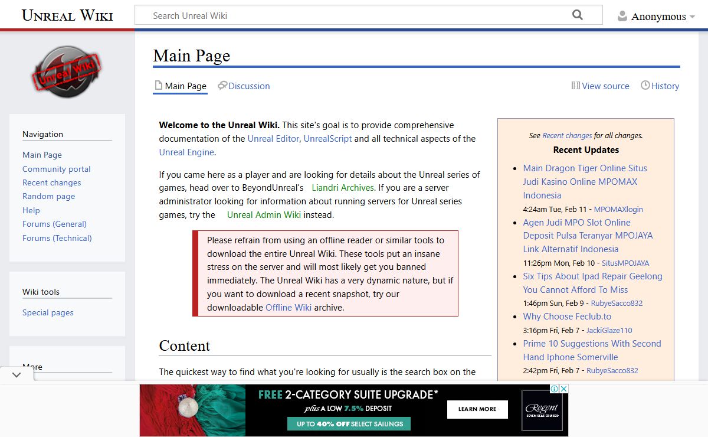This screenshot has width=708, height=437.
Task: Click the Navigation sidebar heading
Action: tap(42, 134)
